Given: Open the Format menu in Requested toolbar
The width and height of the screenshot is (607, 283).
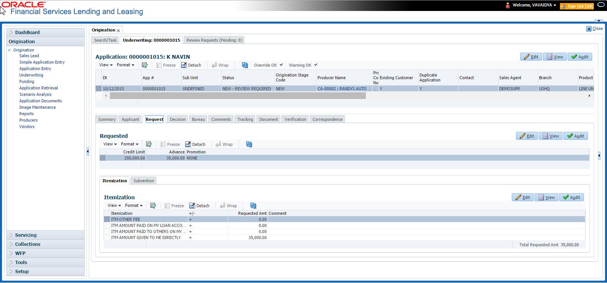Looking at the screenshot, I should point(130,144).
